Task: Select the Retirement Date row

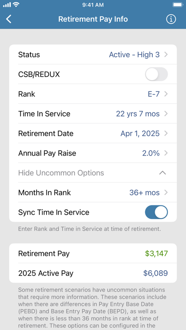Action: (x=93, y=133)
